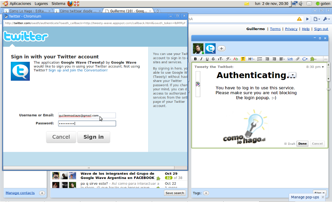Click the yellow sticky note panel icon
The image size is (332, 202).
247,4
